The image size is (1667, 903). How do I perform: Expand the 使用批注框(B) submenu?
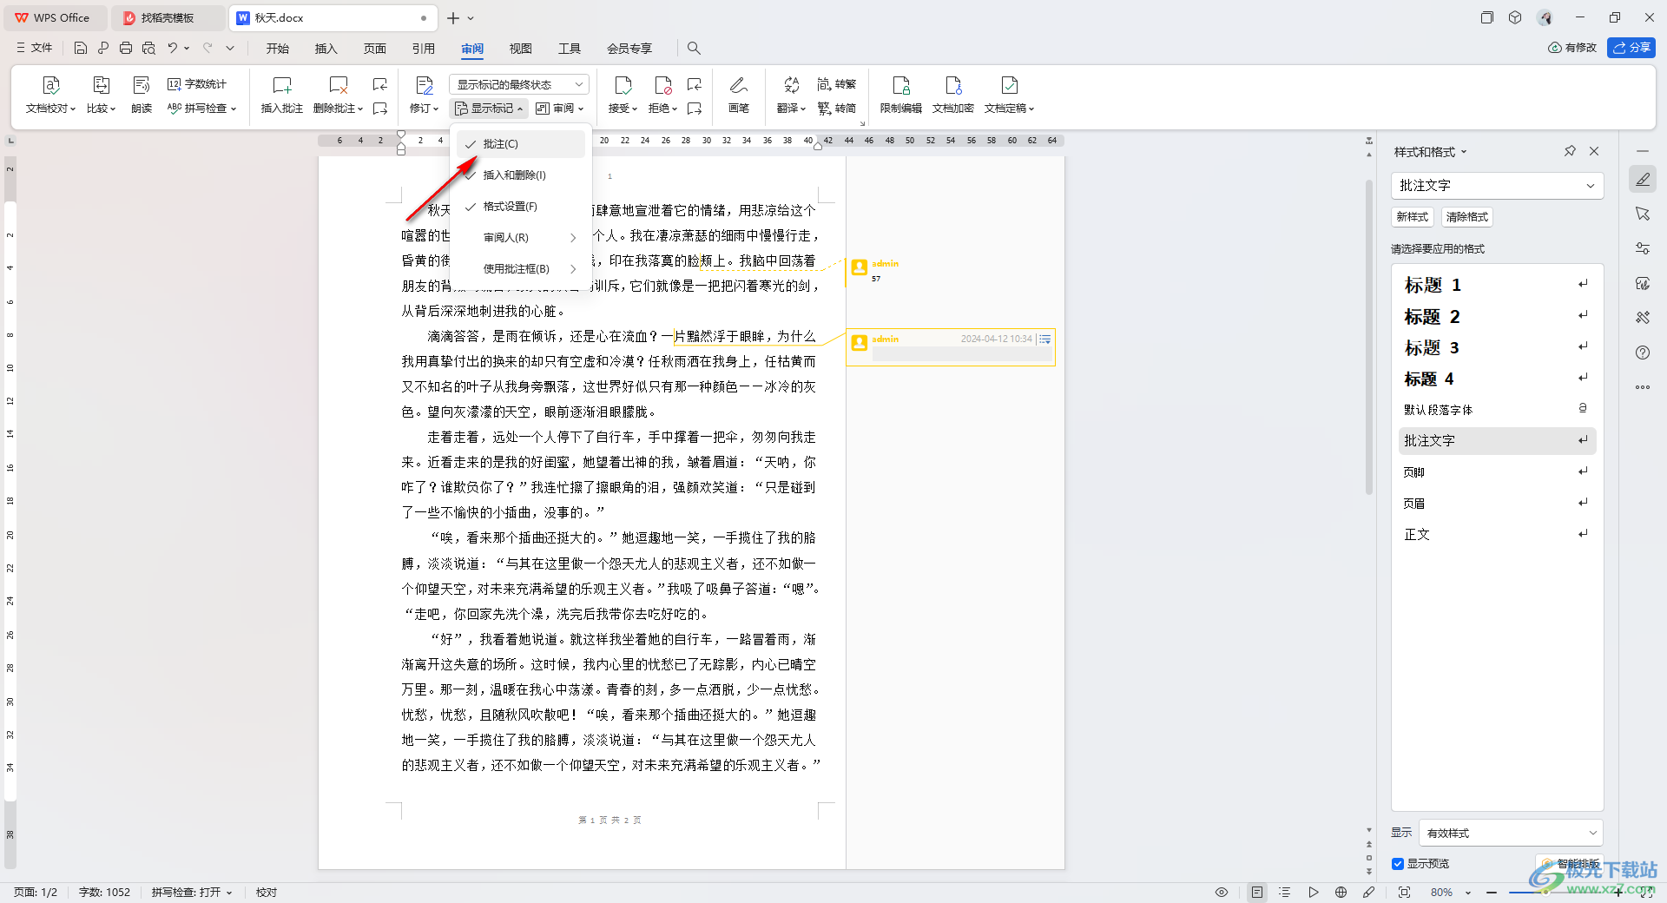click(x=521, y=269)
